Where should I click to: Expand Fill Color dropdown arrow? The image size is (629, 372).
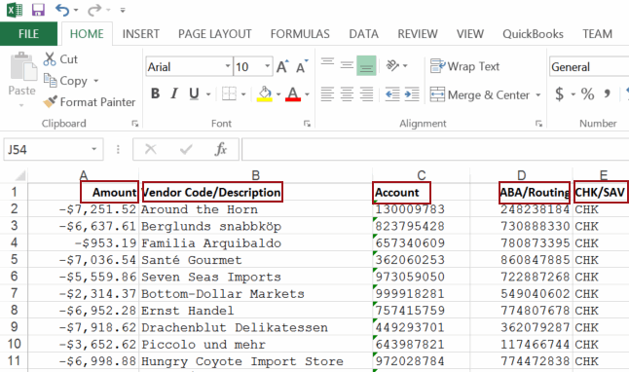click(x=278, y=94)
